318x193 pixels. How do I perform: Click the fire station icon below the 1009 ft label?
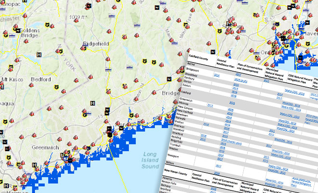[76, 20]
